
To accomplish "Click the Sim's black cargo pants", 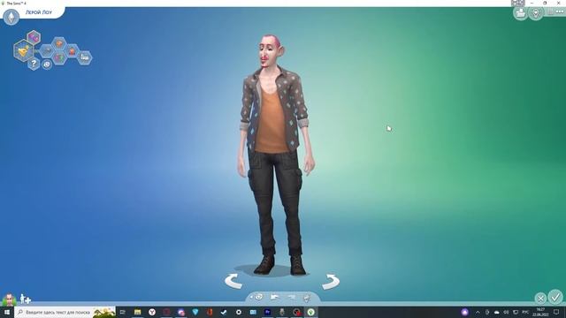I will pos(276,202).
